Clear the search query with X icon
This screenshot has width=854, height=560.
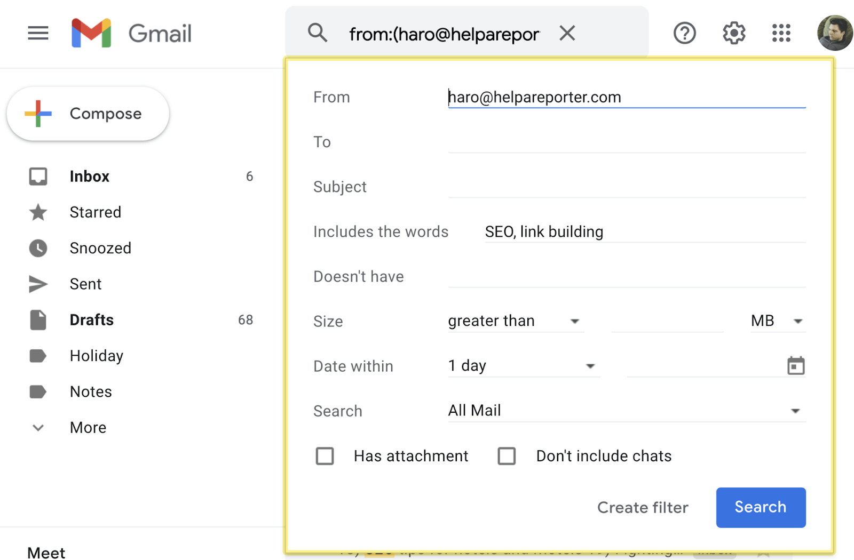click(567, 33)
